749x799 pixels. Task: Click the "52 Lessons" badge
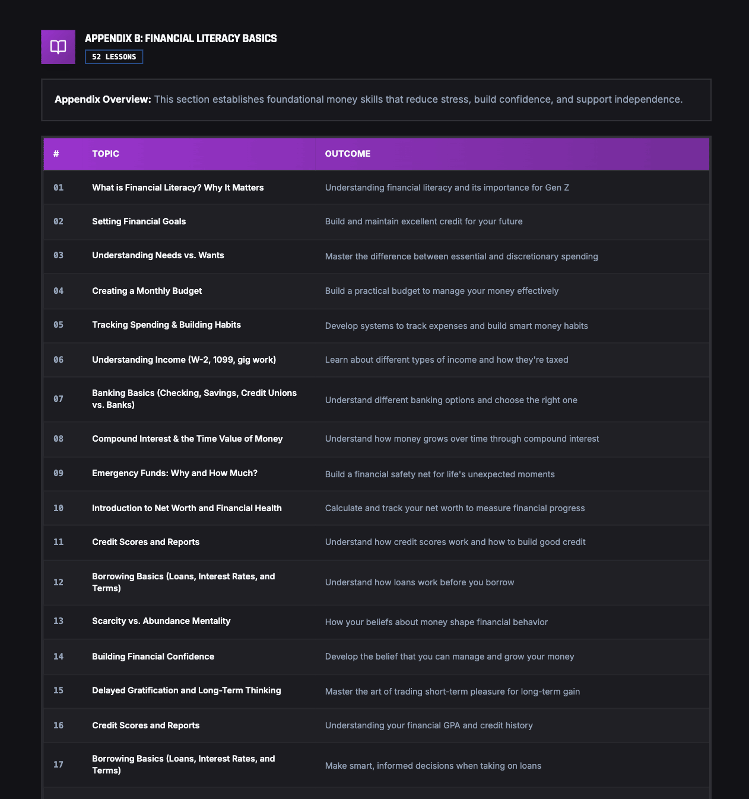[114, 57]
